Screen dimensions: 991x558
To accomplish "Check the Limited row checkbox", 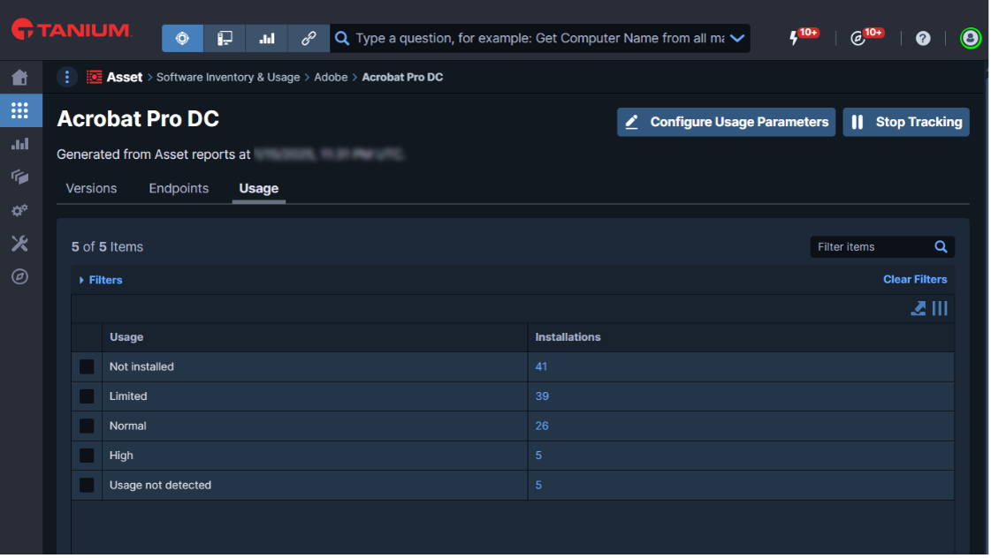I will (87, 396).
